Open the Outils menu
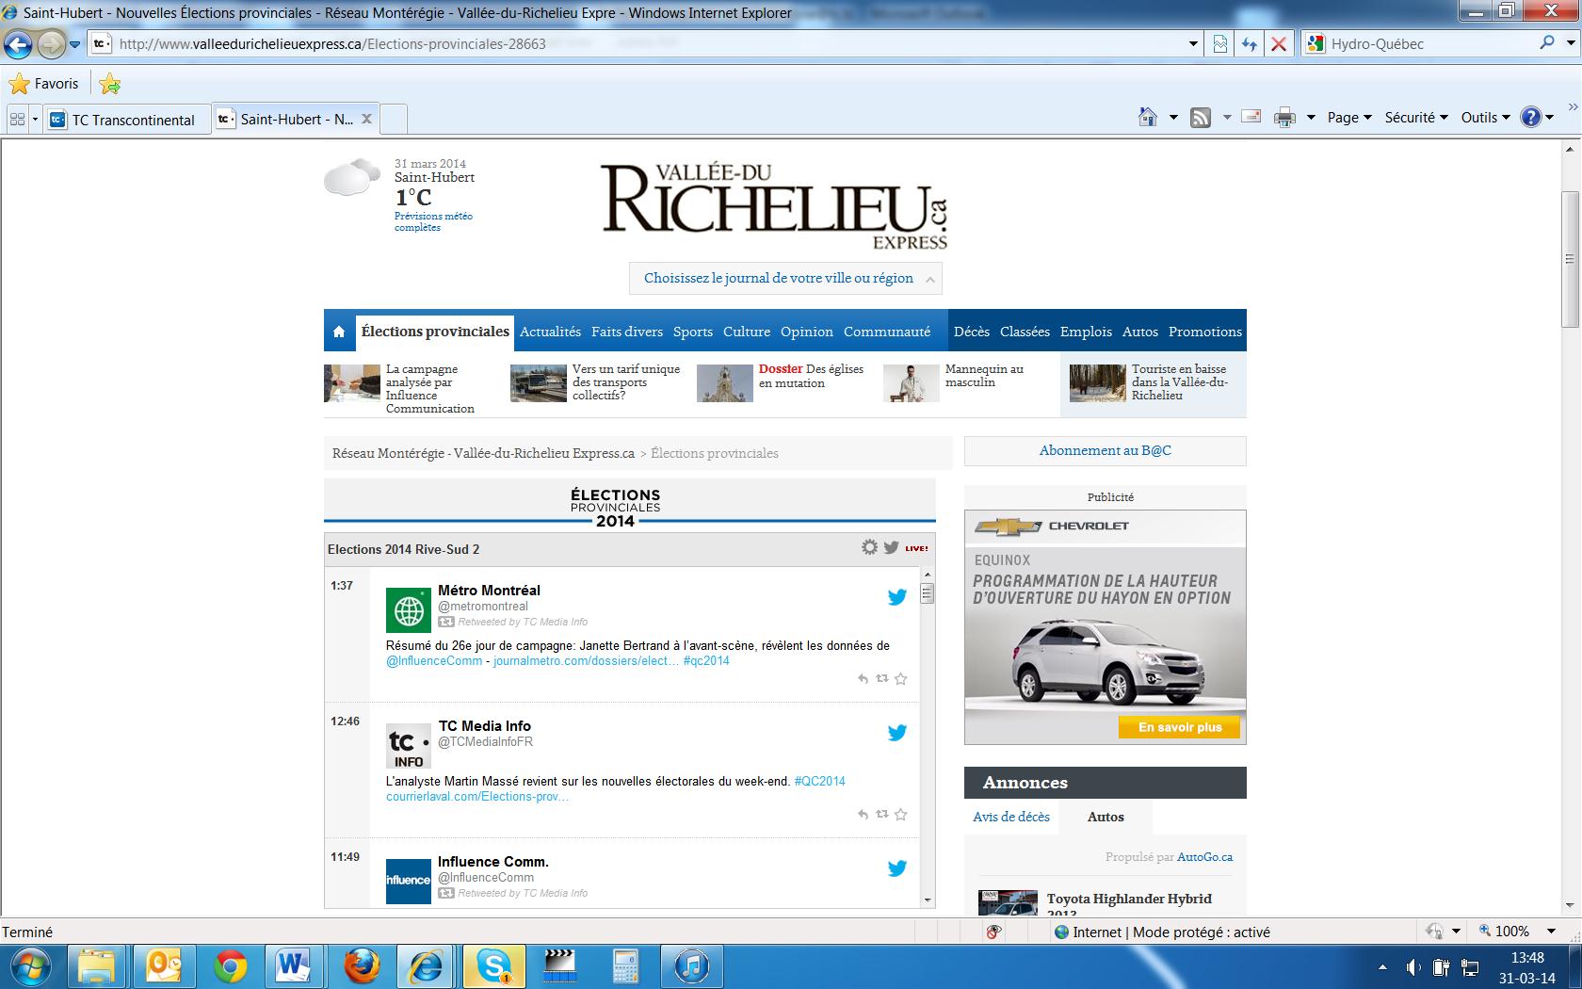This screenshot has width=1582, height=989. 1485,118
